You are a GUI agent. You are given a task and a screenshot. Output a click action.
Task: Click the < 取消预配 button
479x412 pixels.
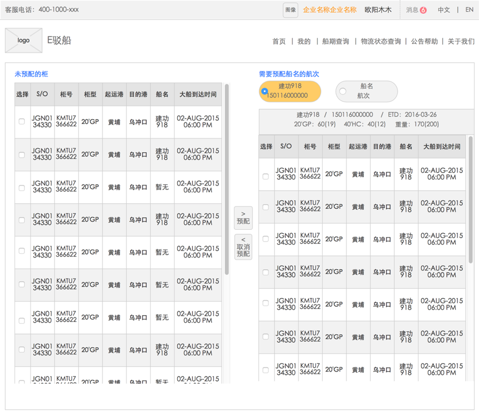point(243,247)
